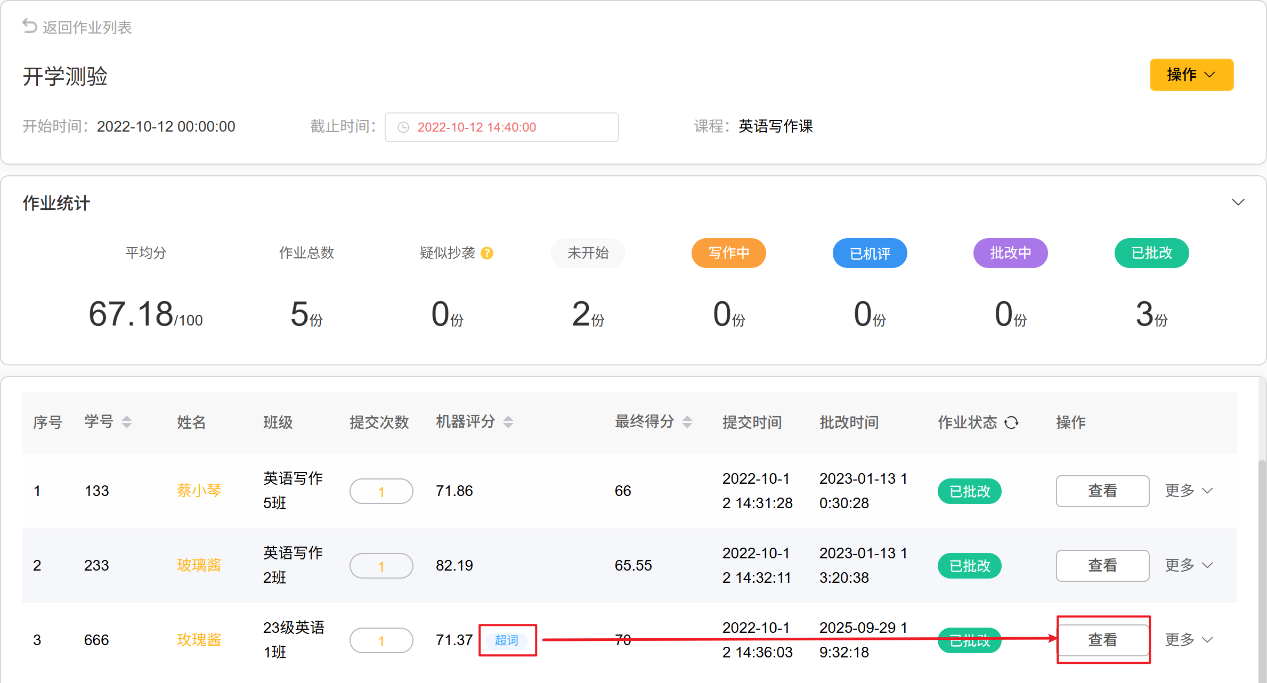Open student name link 蔡小琴
Viewport: 1267px width, 683px height.
pyautogui.click(x=199, y=491)
